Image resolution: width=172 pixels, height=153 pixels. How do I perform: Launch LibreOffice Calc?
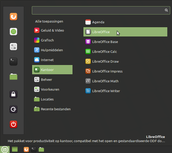coord(104,52)
